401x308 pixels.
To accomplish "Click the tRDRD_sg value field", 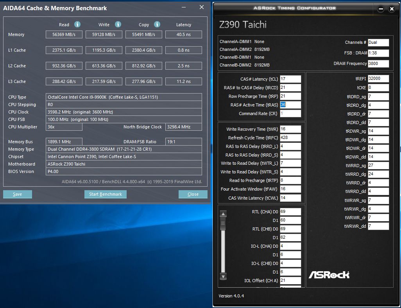I will 378,97.
